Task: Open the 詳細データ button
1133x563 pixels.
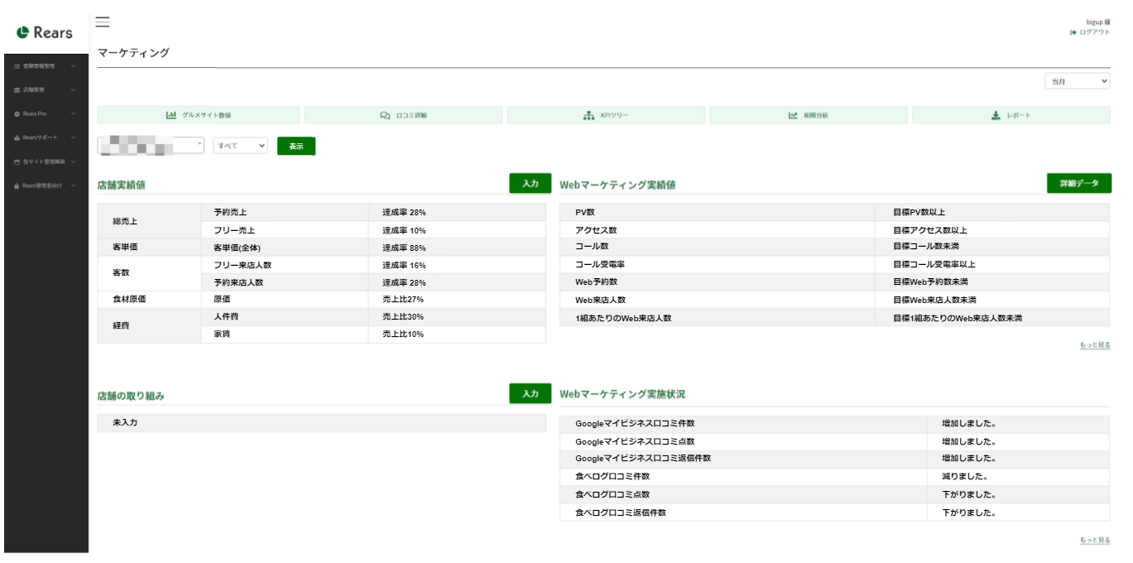Action: coord(1079,183)
